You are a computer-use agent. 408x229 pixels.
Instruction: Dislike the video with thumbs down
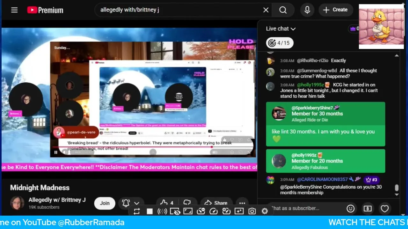187,203
